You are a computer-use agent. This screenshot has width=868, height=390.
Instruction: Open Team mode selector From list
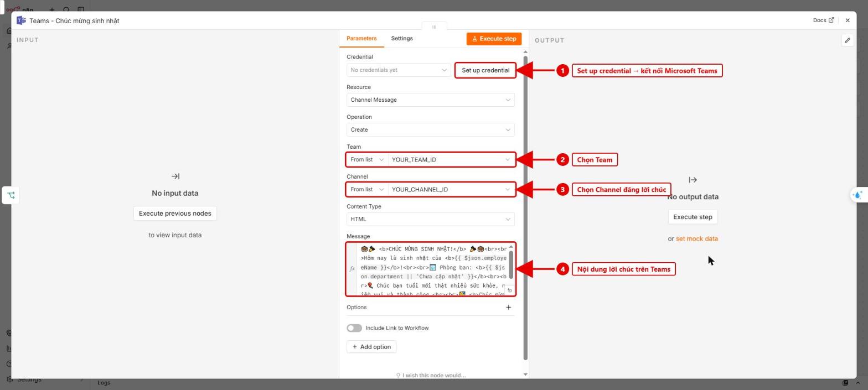tap(367, 159)
